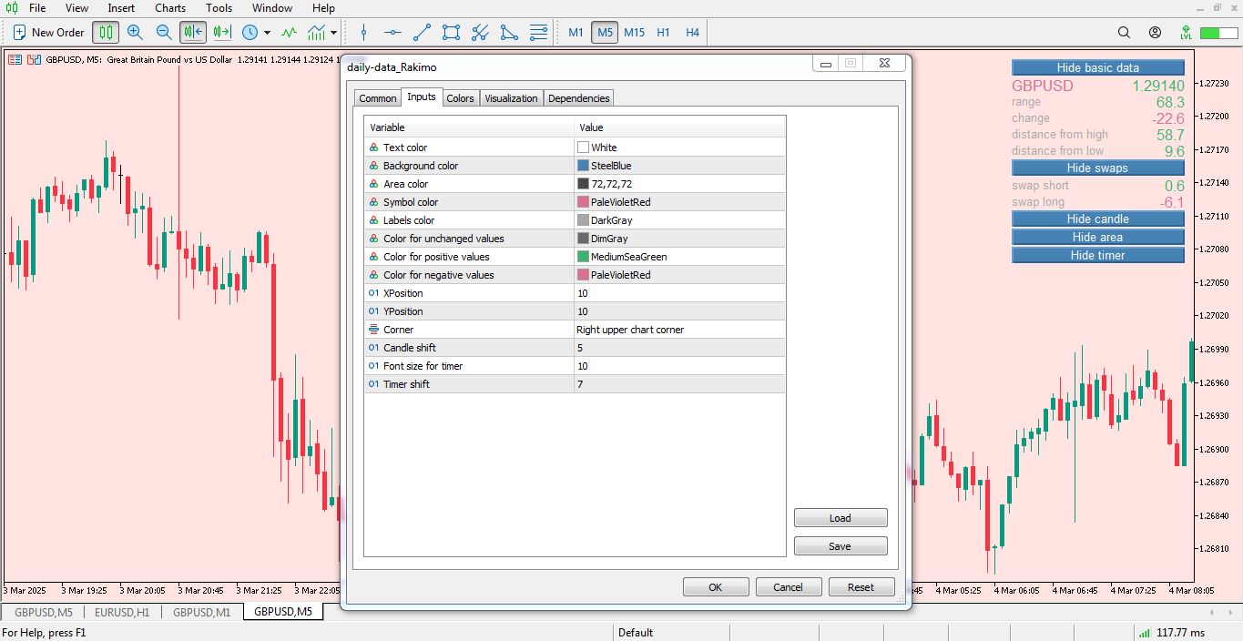Viewport: 1243px width, 641px height.
Task: Switch to the Colors tab
Action: click(x=460, y=97)
